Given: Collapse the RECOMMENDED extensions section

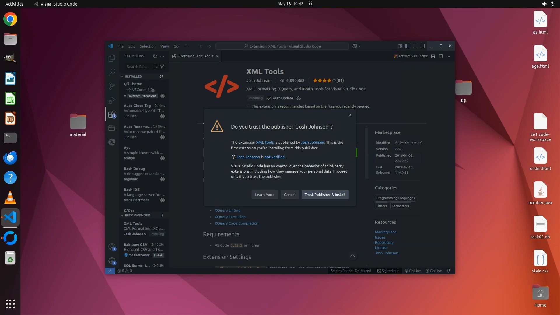Looking at the screenshot, I should click(122, 215).
